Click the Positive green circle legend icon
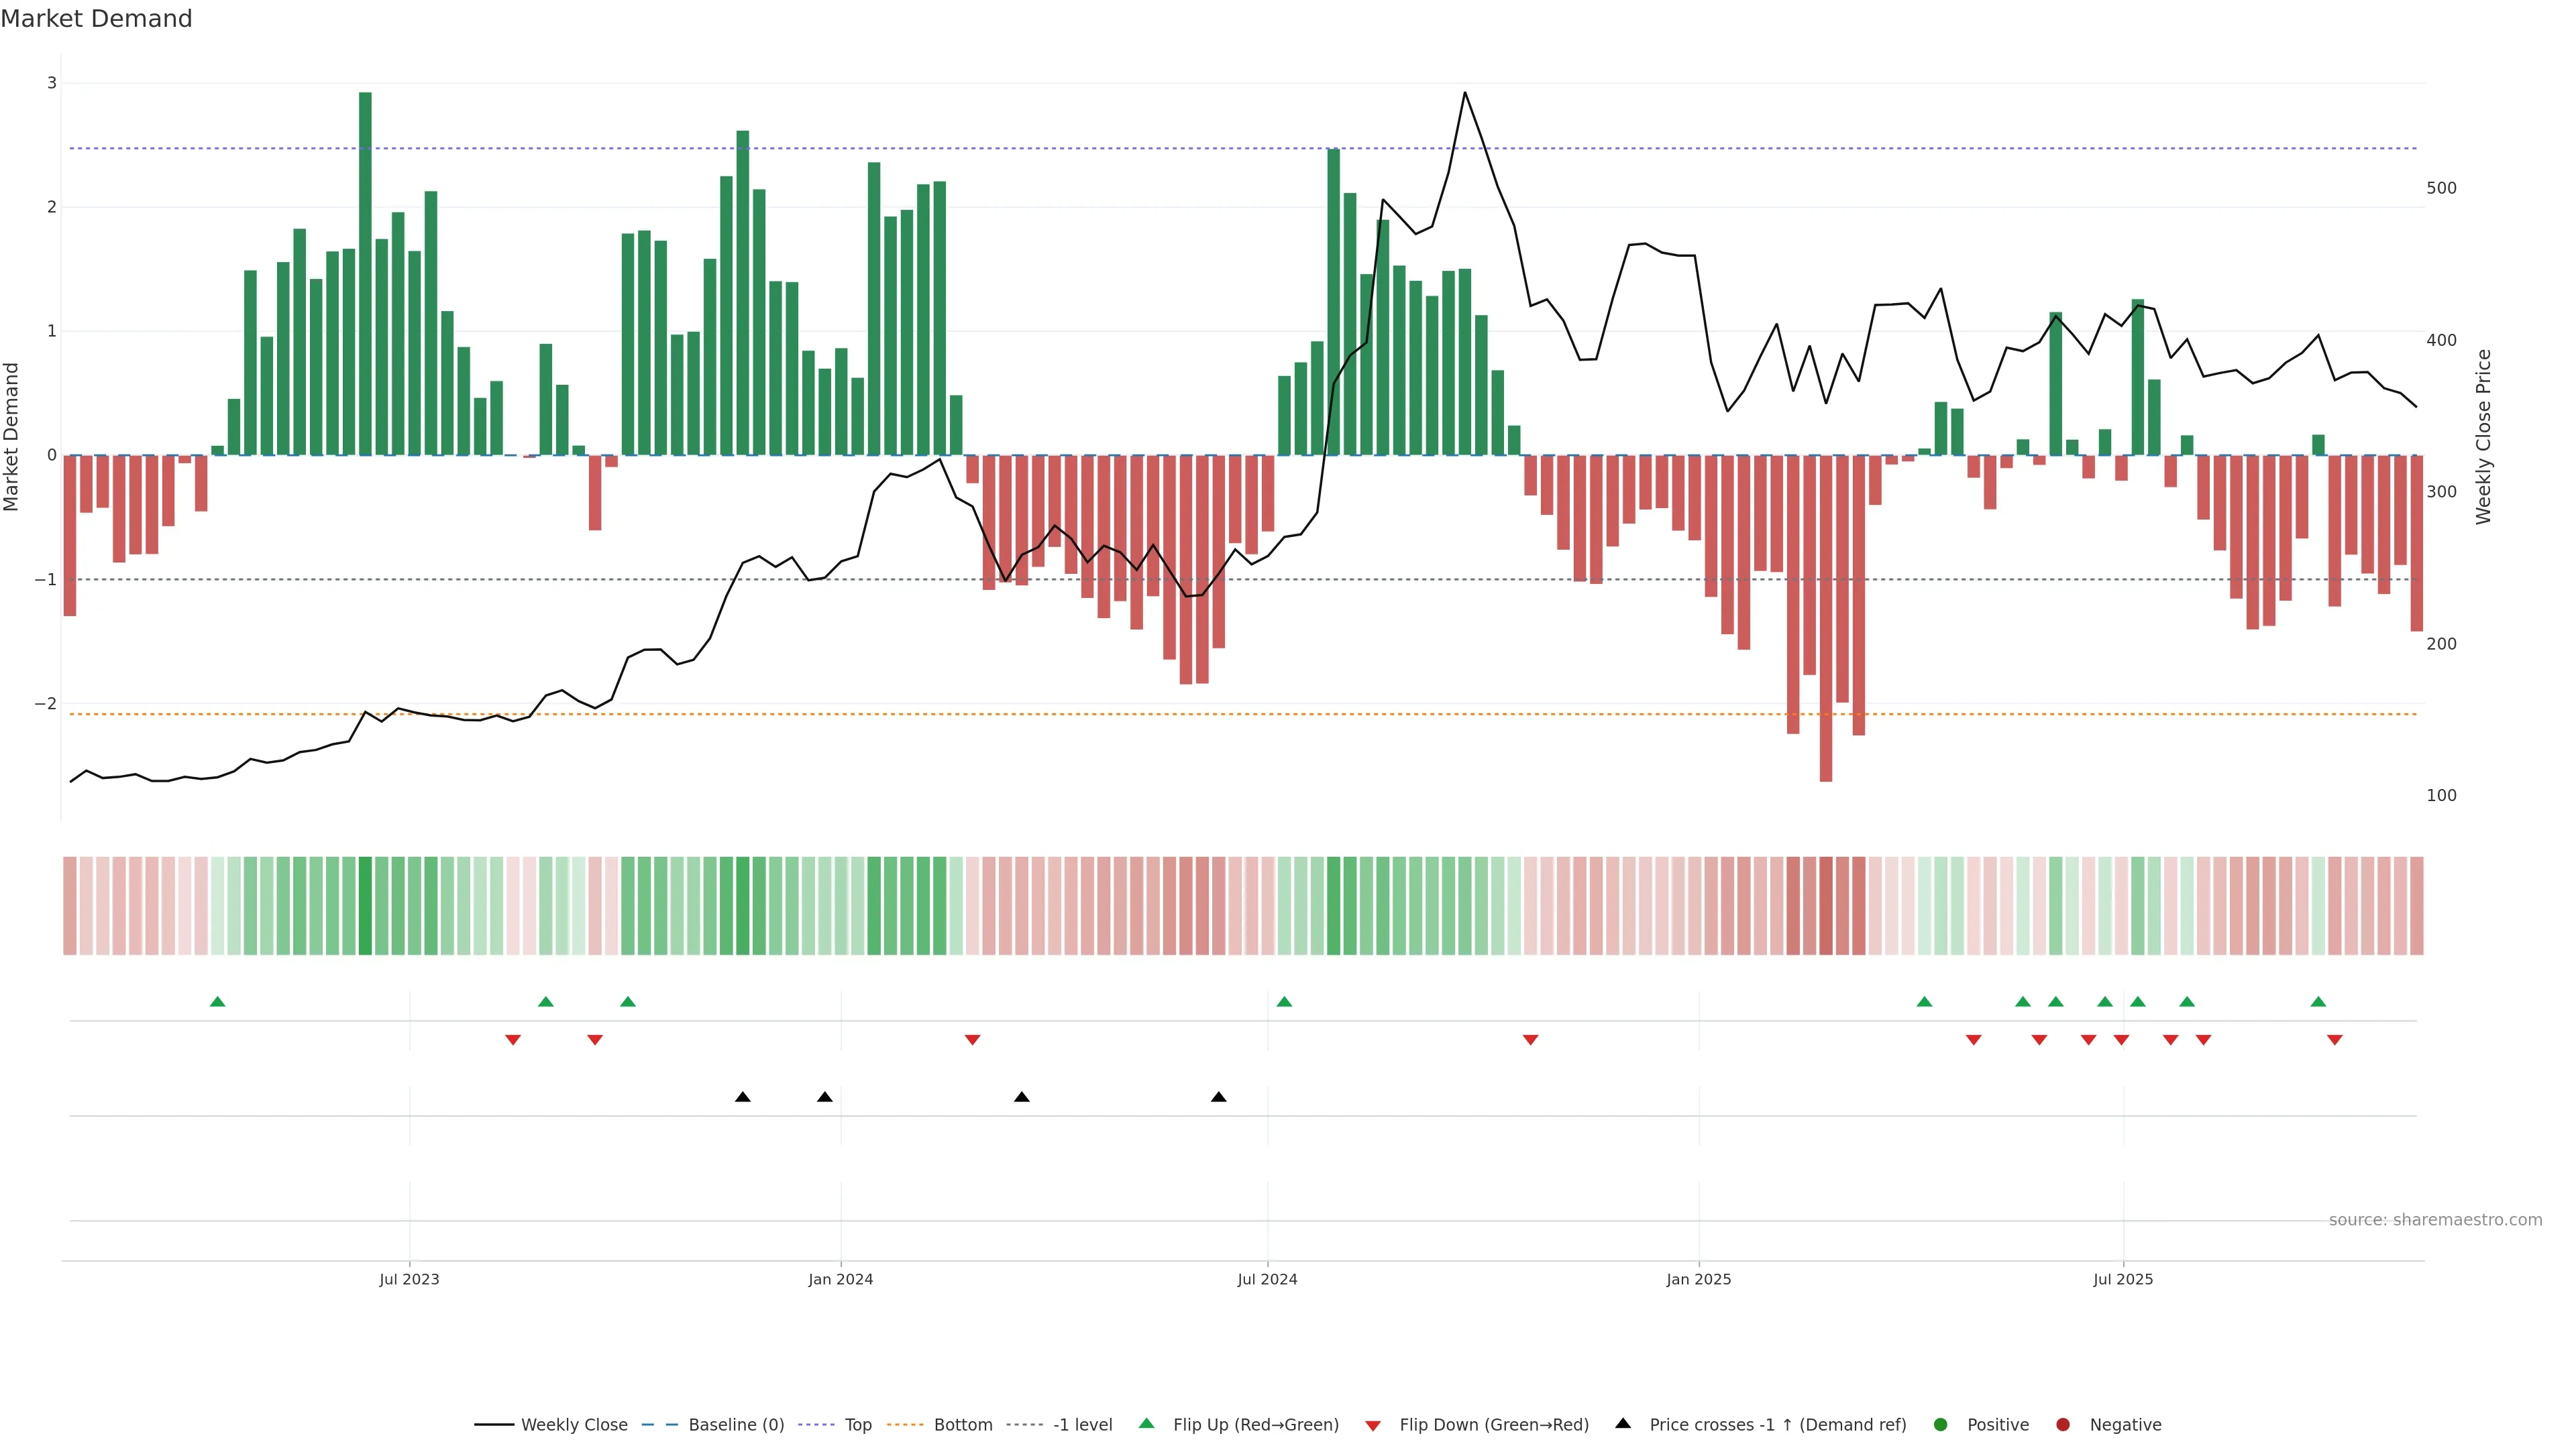 click(1941, 1424)
